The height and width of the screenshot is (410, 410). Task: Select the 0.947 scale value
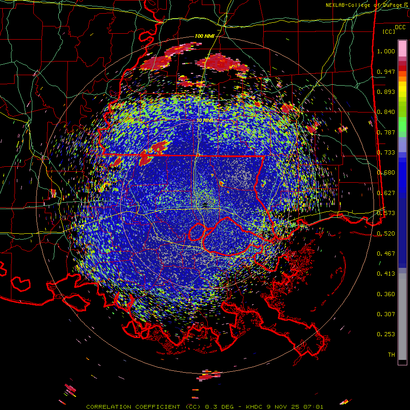pos(386,72)
